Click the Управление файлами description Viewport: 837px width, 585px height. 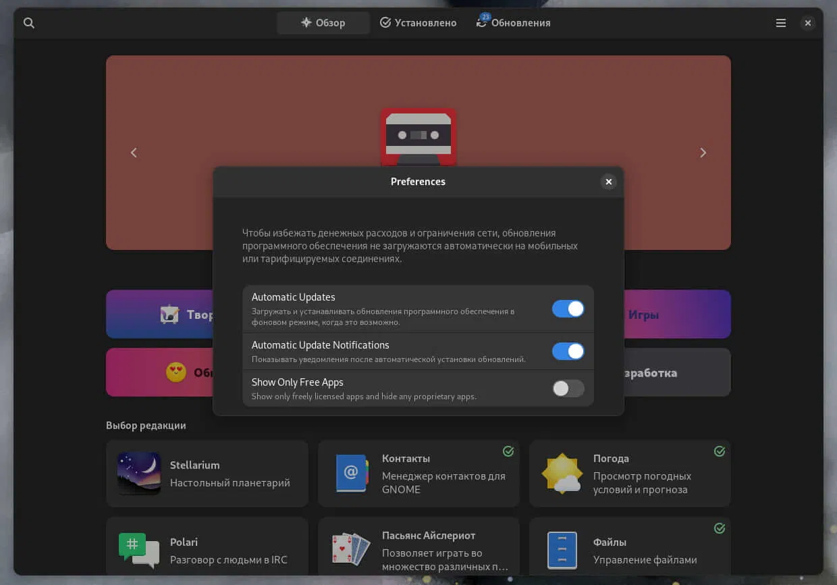(x=645, y=560)
